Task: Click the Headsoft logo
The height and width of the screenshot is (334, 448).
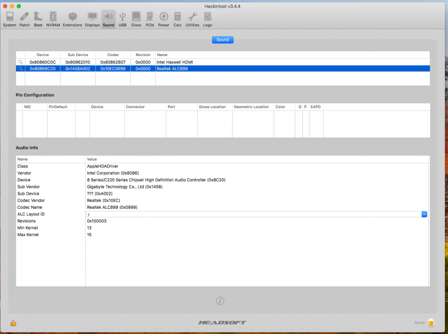Action: click(222, 323)
